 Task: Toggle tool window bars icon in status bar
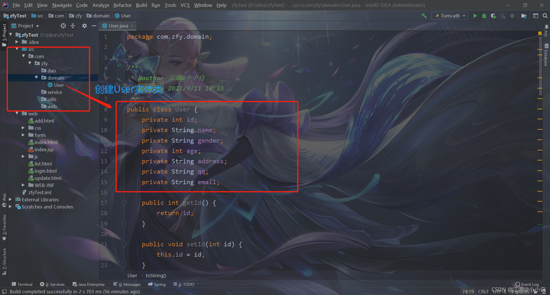coord(4,291)
